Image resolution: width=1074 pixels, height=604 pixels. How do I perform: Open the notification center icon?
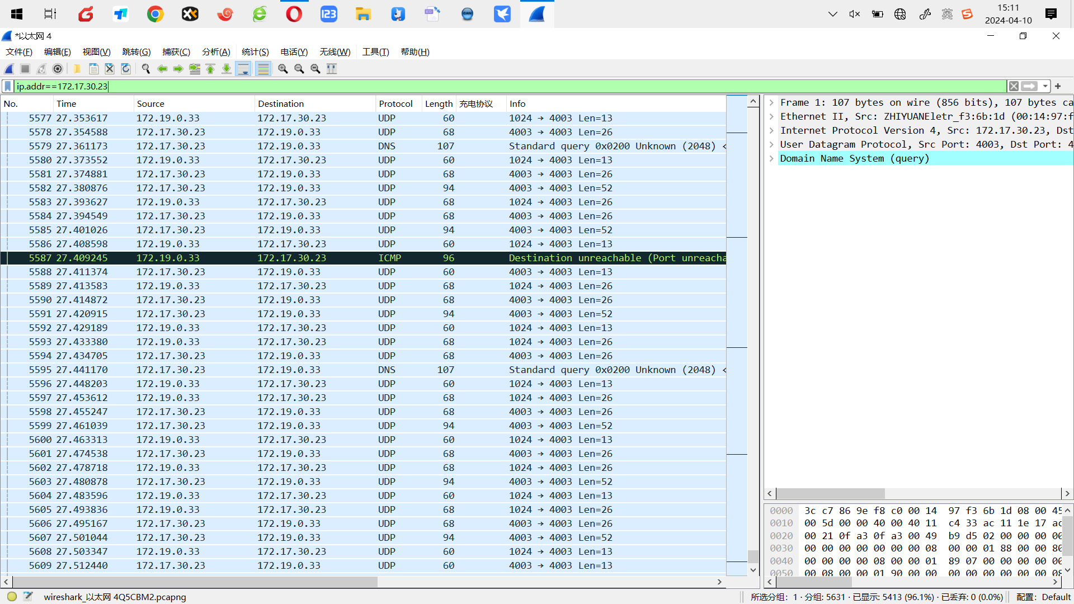[x=1051, y=14]
